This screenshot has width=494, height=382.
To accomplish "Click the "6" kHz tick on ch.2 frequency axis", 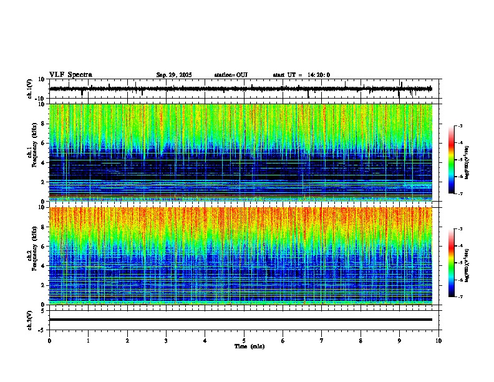I will pyautogui.click(x=44, y=247).
